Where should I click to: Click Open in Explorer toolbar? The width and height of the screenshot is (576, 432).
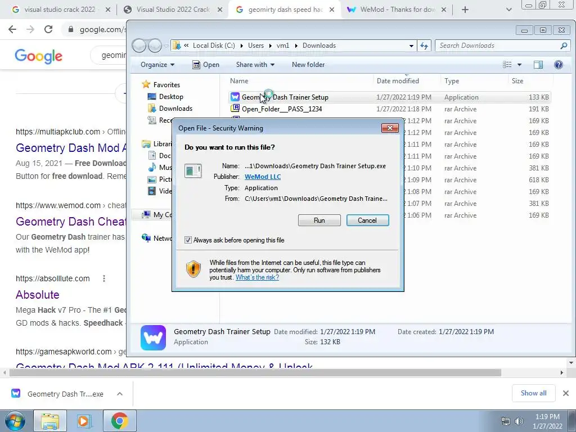click(206, 65)
